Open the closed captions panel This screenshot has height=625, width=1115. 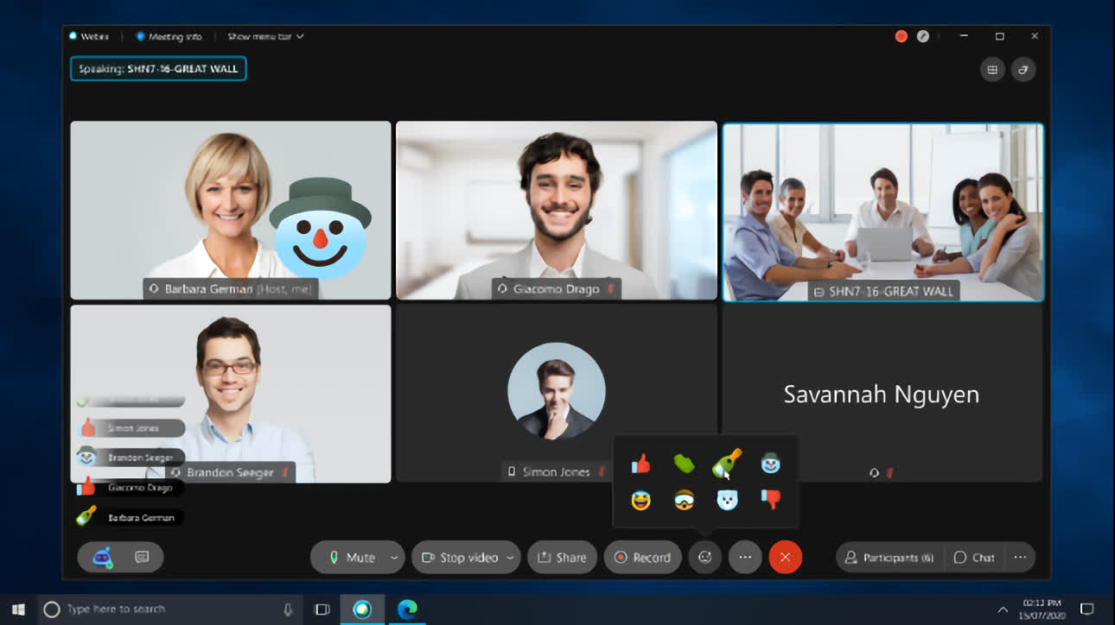(141, 557)
